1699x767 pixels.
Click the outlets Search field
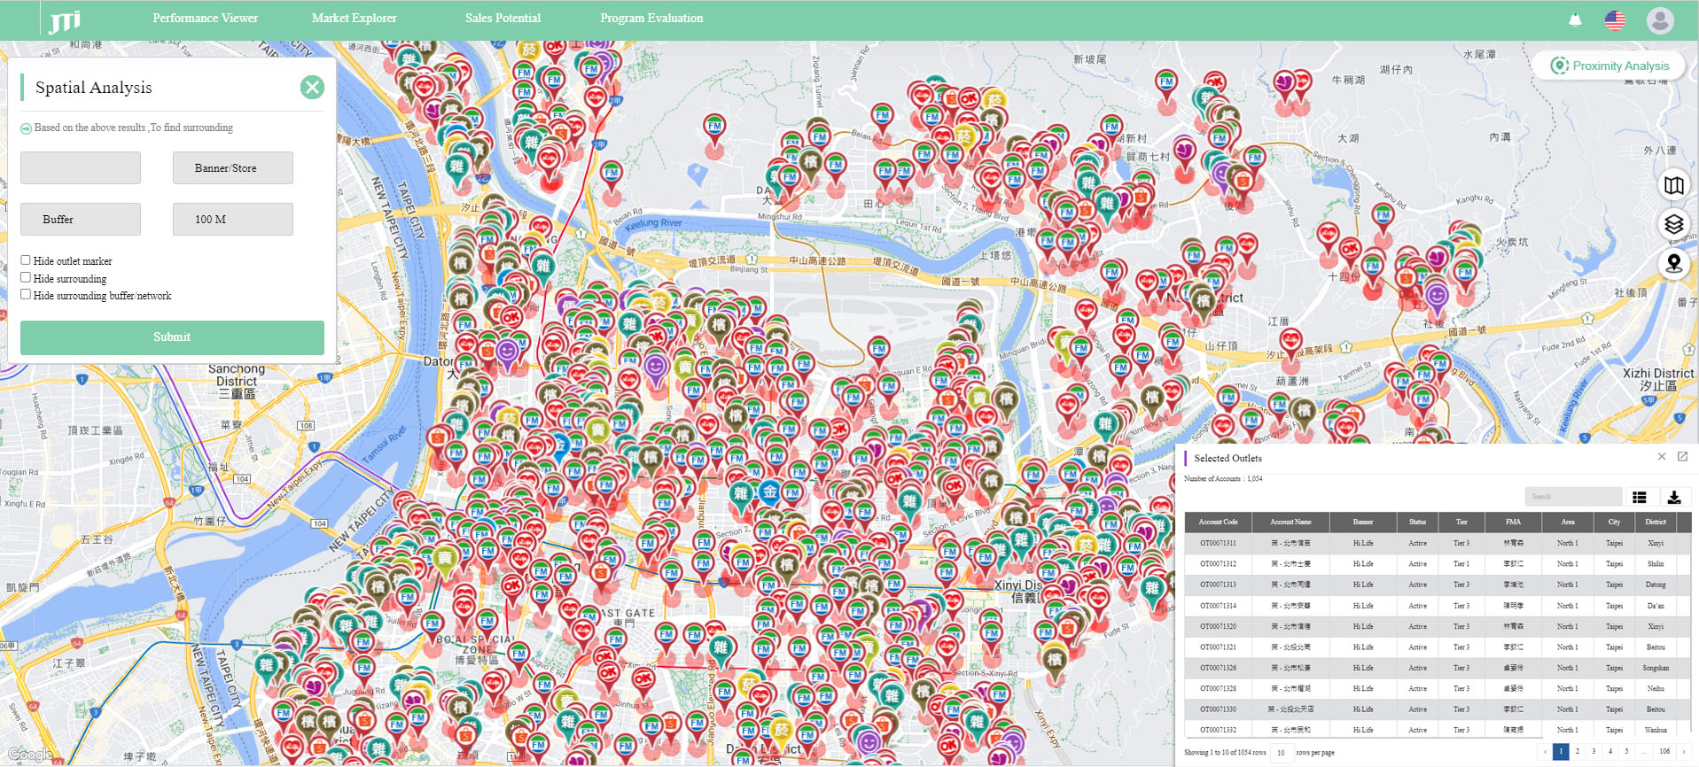(1572, 496)
